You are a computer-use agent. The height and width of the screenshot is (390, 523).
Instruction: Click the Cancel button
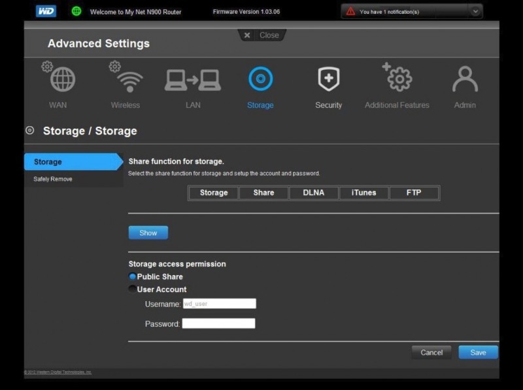[x=431, y=352]
